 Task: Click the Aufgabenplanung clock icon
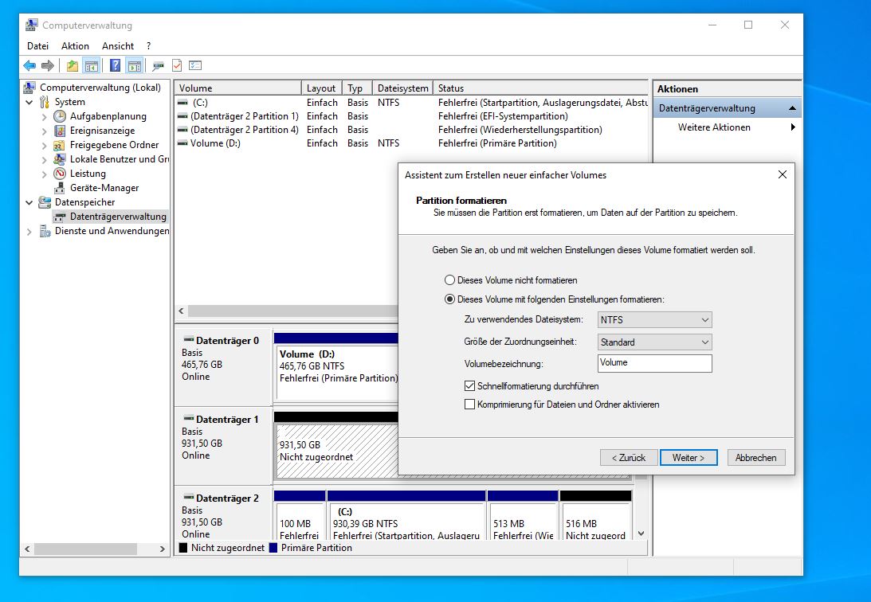click(x=60, y=116)
